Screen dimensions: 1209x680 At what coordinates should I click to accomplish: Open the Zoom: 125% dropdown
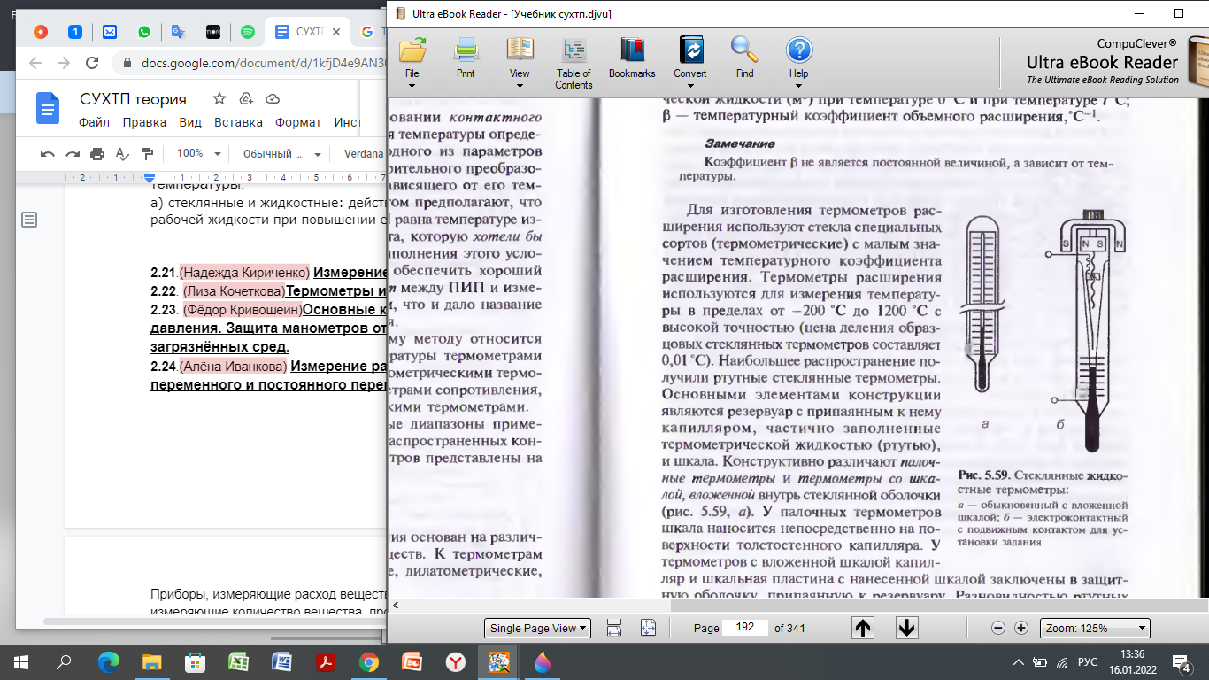pyautogui.click(x=1095, y=628)
